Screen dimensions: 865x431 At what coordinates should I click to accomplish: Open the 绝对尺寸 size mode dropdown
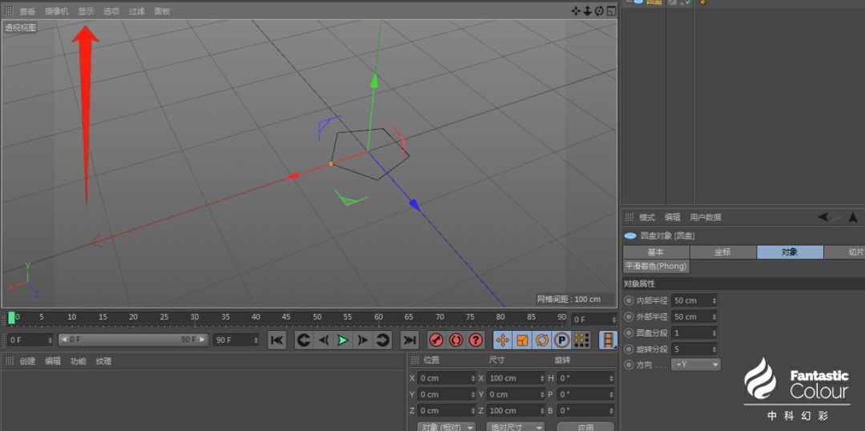click(x=515, y=427)
